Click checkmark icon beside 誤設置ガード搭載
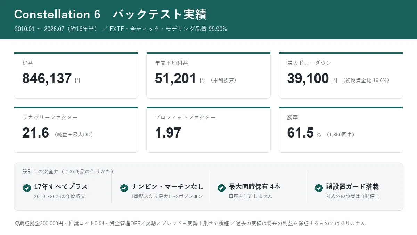Viewport: 417px width, 235px height. pos(319,188)
